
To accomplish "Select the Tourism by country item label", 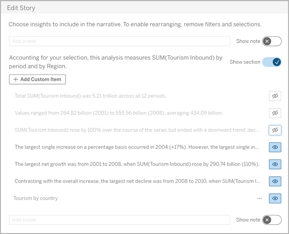I will pos(36,198).
